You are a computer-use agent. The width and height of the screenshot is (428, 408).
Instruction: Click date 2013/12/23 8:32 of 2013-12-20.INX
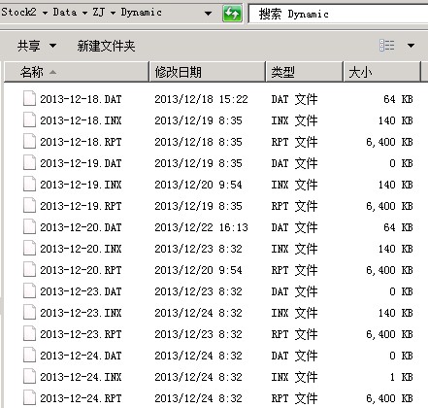[198, 249]
